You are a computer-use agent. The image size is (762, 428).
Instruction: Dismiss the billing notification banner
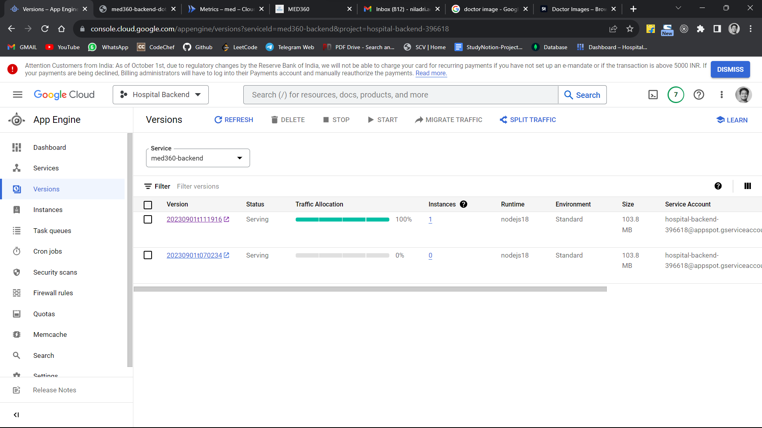[x=730, y=69]
